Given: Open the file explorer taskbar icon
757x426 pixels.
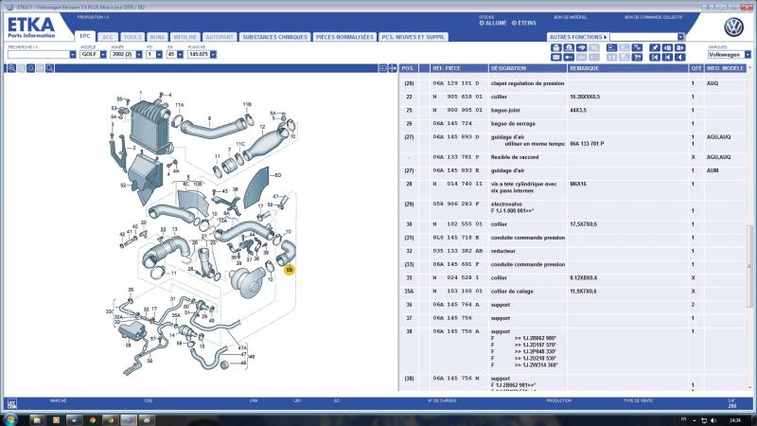Looking at the screenshot, I should coord(37,419).
